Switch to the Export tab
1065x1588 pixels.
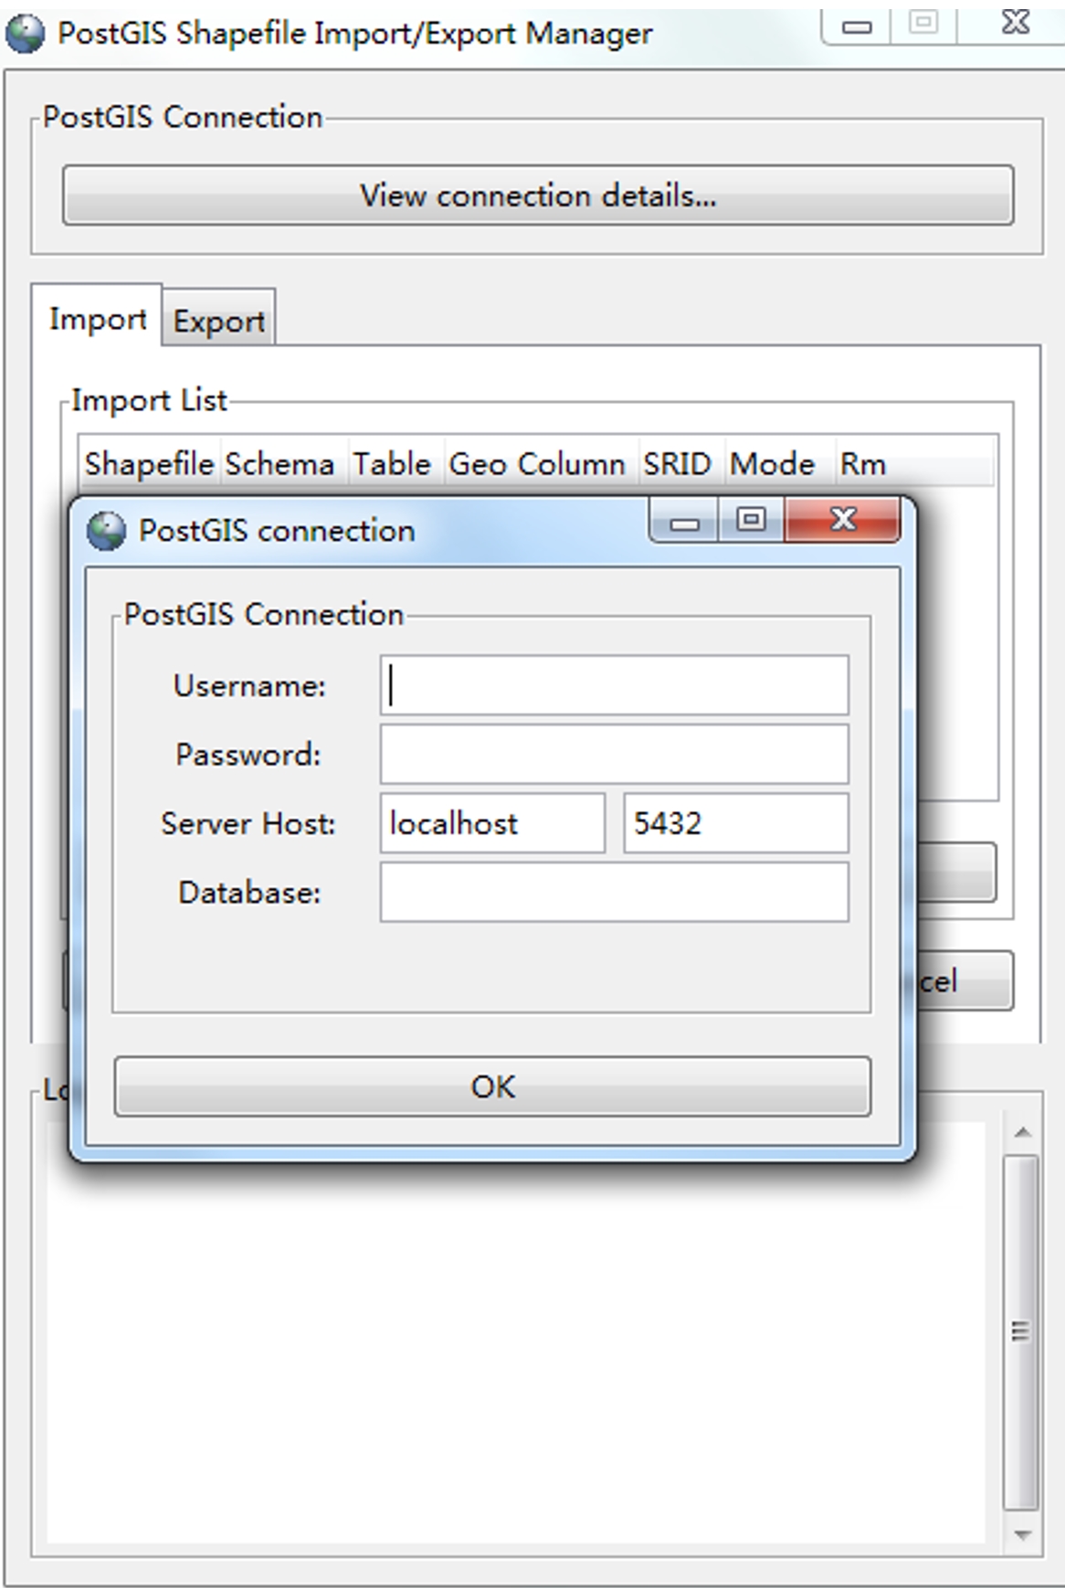tap(219, 322)
